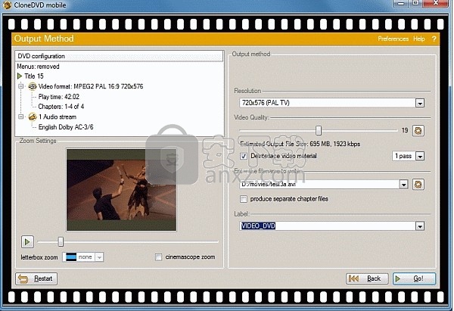Viewport: 454px width, 311px height.
Task: Select the Title 15 row
Action: point(34,76)
